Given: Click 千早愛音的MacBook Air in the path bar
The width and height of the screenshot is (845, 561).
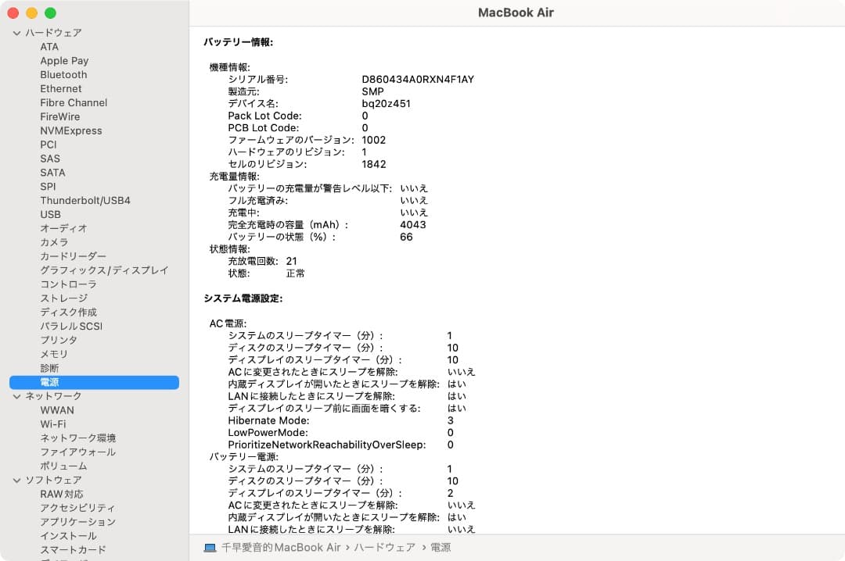Looking at the screenshot, I should [281, 548].
